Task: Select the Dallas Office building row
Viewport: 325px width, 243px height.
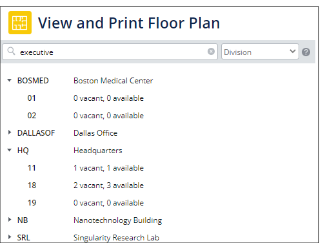Action: point(159,133)
